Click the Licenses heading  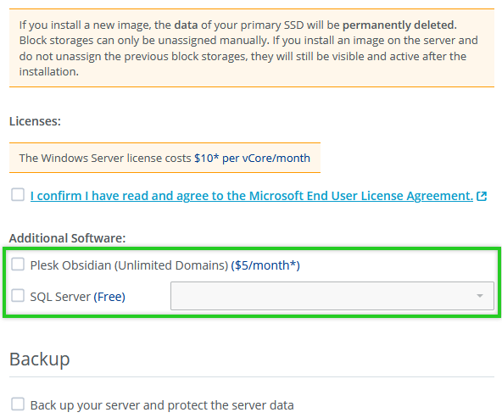35,121
